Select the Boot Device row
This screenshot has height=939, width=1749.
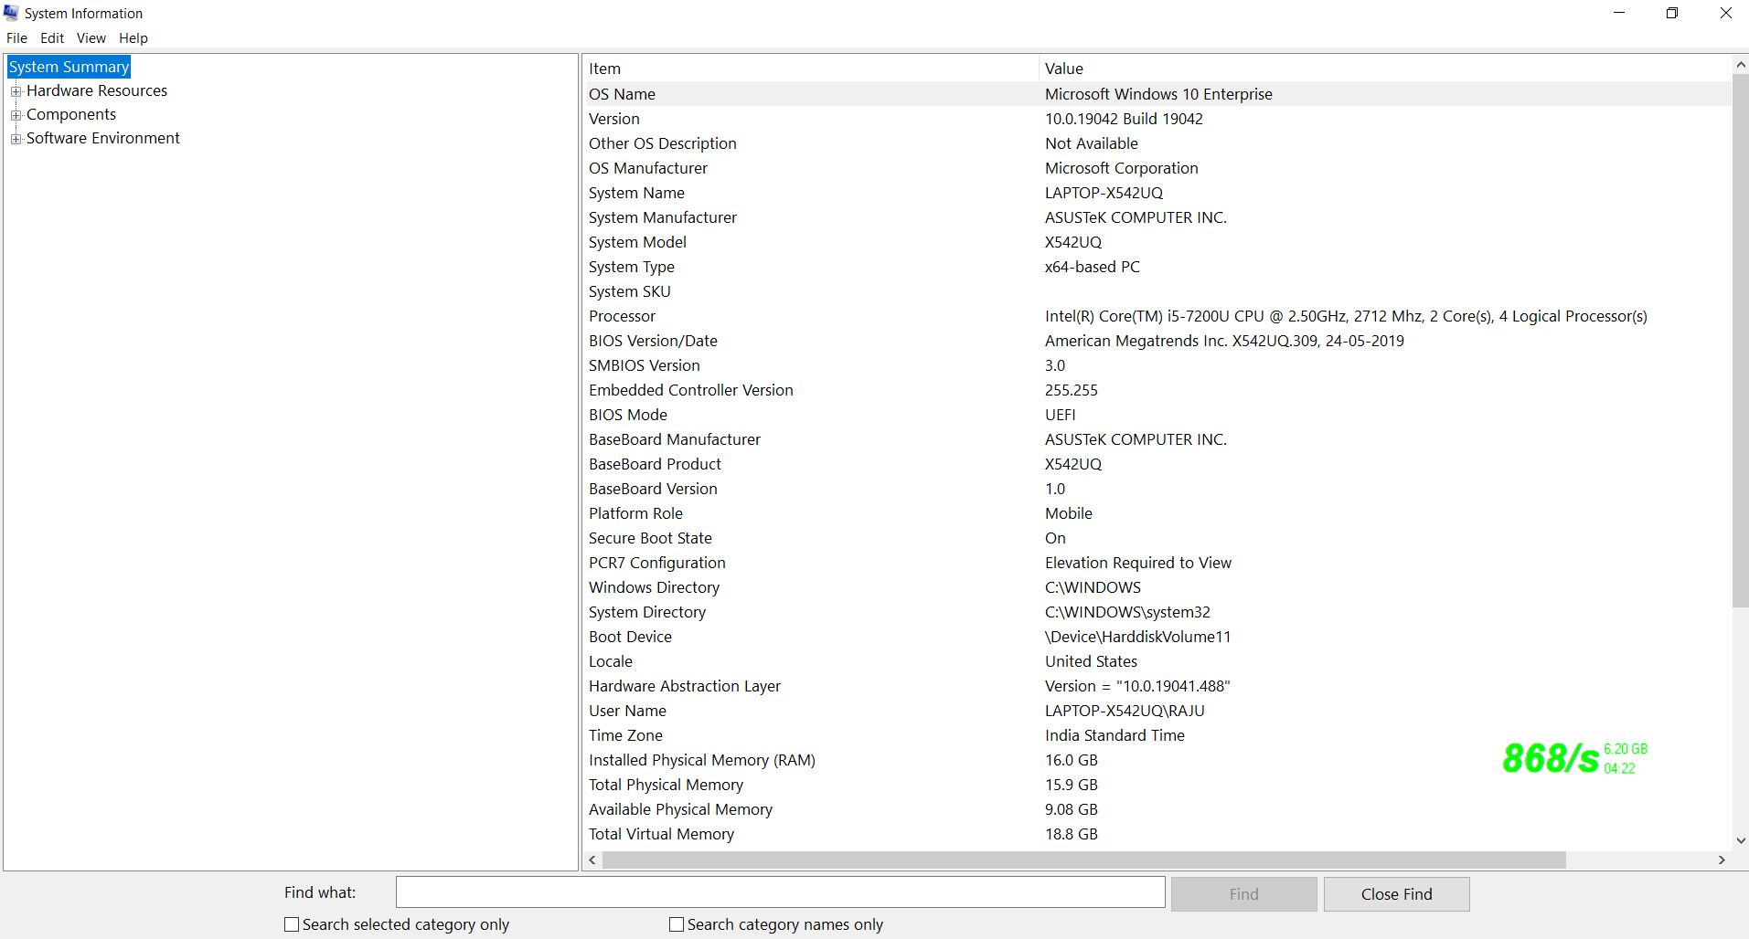(x=1157, y=637)
